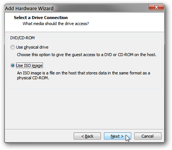Click the DVD/CD-ROM group box label
Viewport: 172px width, 150px height.
(22, 38)
